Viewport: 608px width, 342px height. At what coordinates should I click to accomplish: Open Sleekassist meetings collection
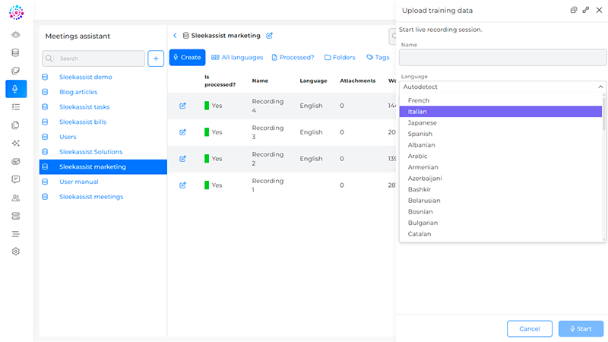click(91, 197)
